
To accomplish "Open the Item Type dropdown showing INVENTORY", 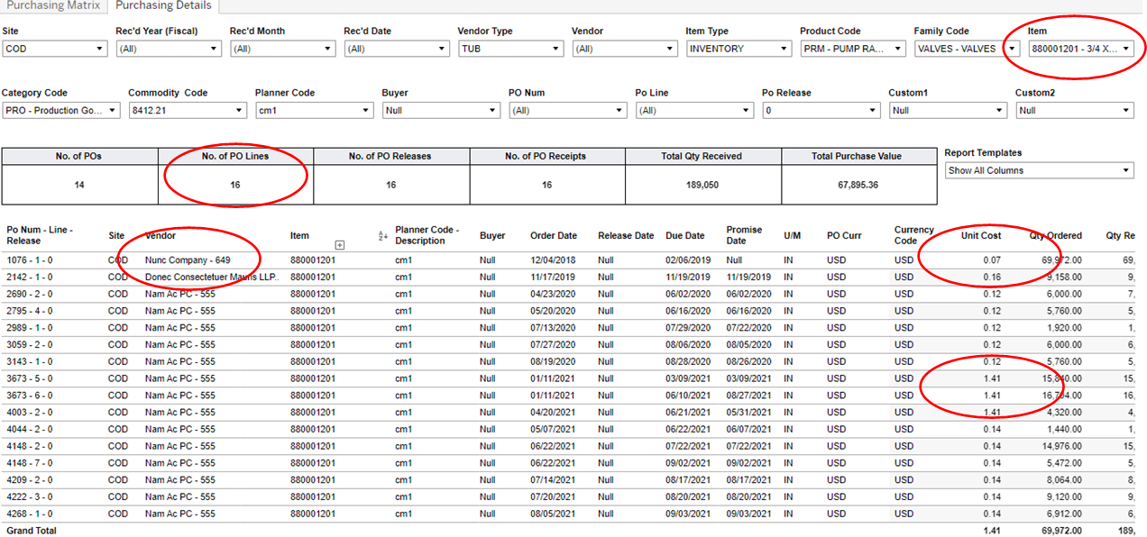I will (739, 49).
